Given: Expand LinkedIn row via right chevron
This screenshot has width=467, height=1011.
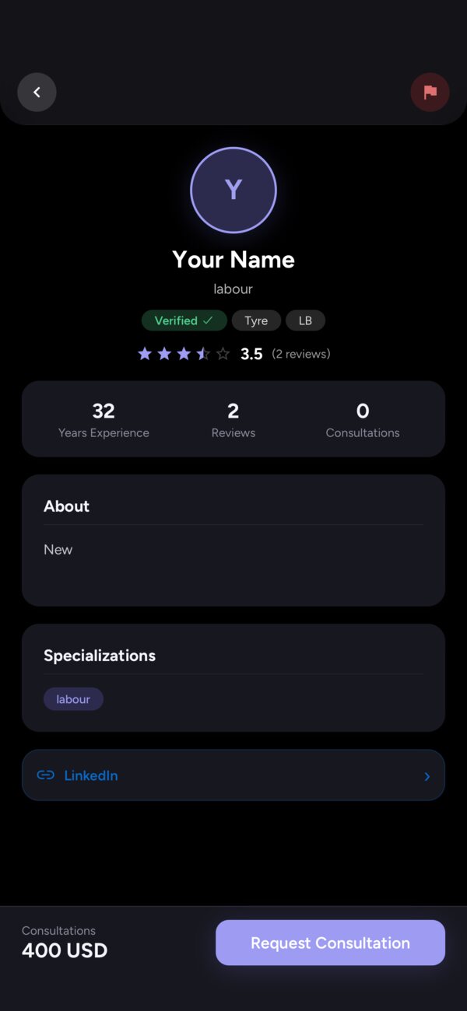Looking at the screenshot, I should (427, 776).
